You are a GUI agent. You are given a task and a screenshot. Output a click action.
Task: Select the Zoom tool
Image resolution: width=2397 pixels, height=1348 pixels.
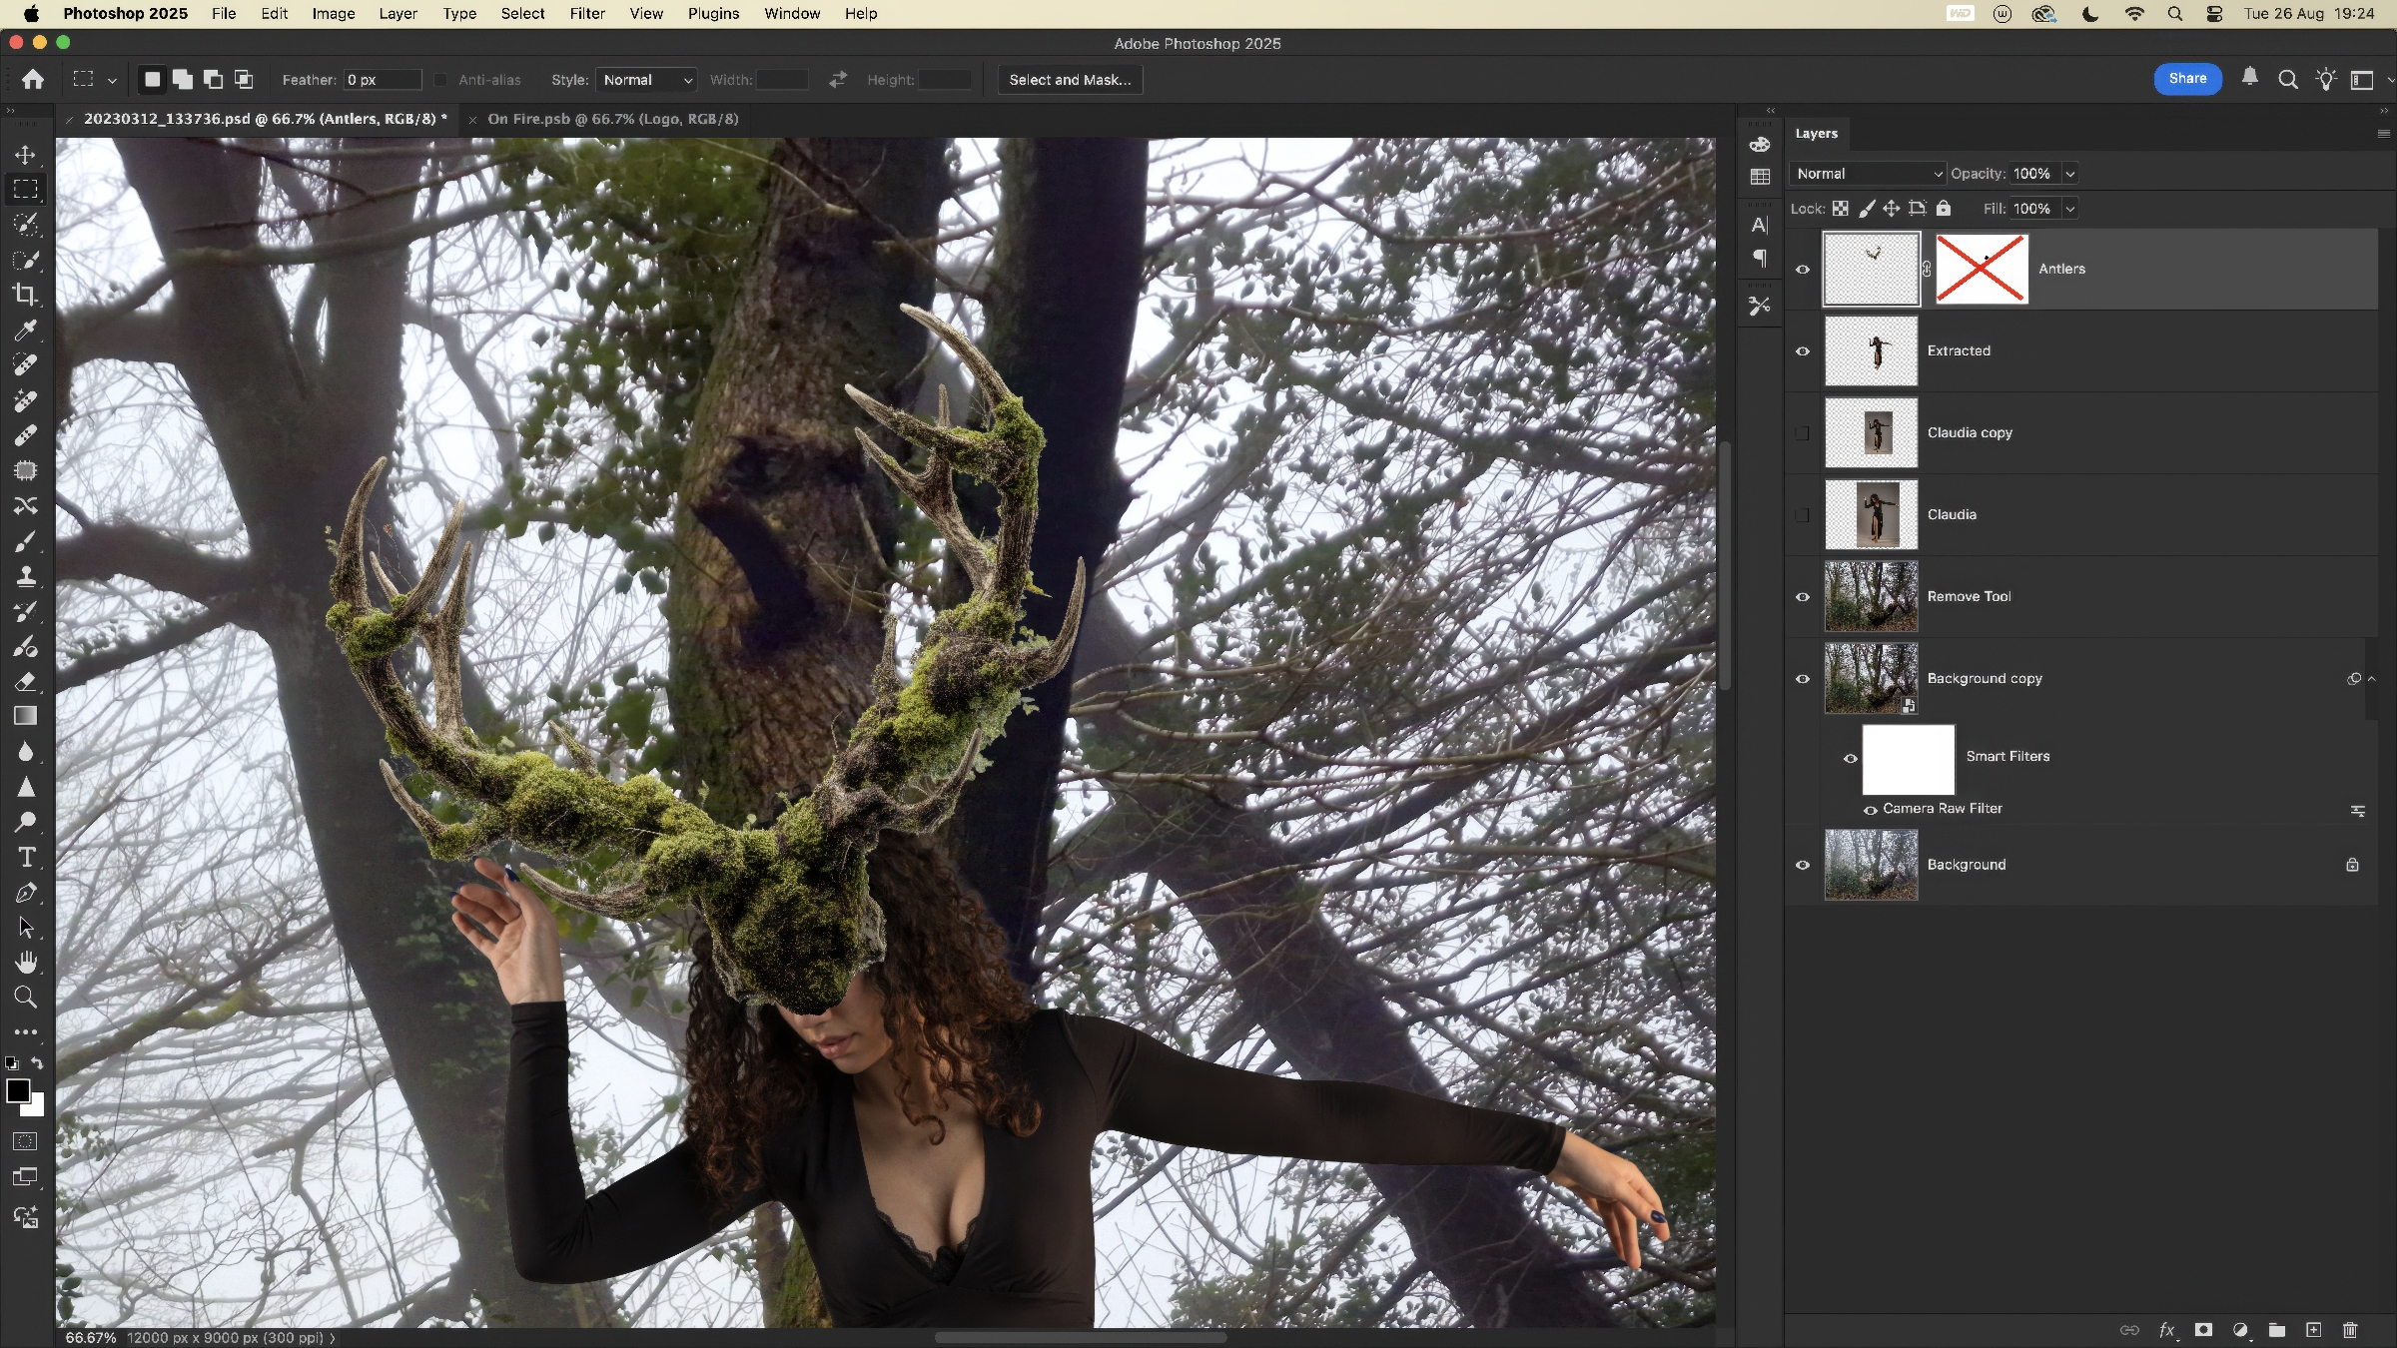pos(26,997)
